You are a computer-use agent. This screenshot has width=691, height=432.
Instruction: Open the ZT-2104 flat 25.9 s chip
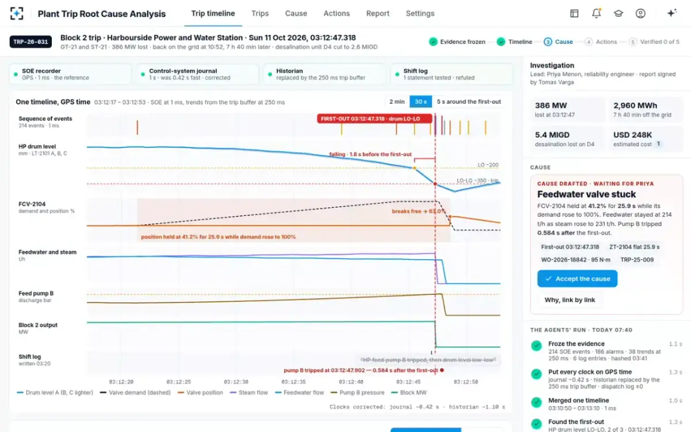pos(634,247)
